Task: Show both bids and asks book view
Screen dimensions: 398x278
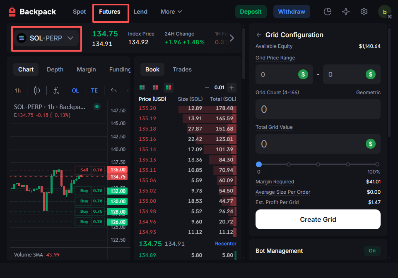Action: click(x=142, y=88)
